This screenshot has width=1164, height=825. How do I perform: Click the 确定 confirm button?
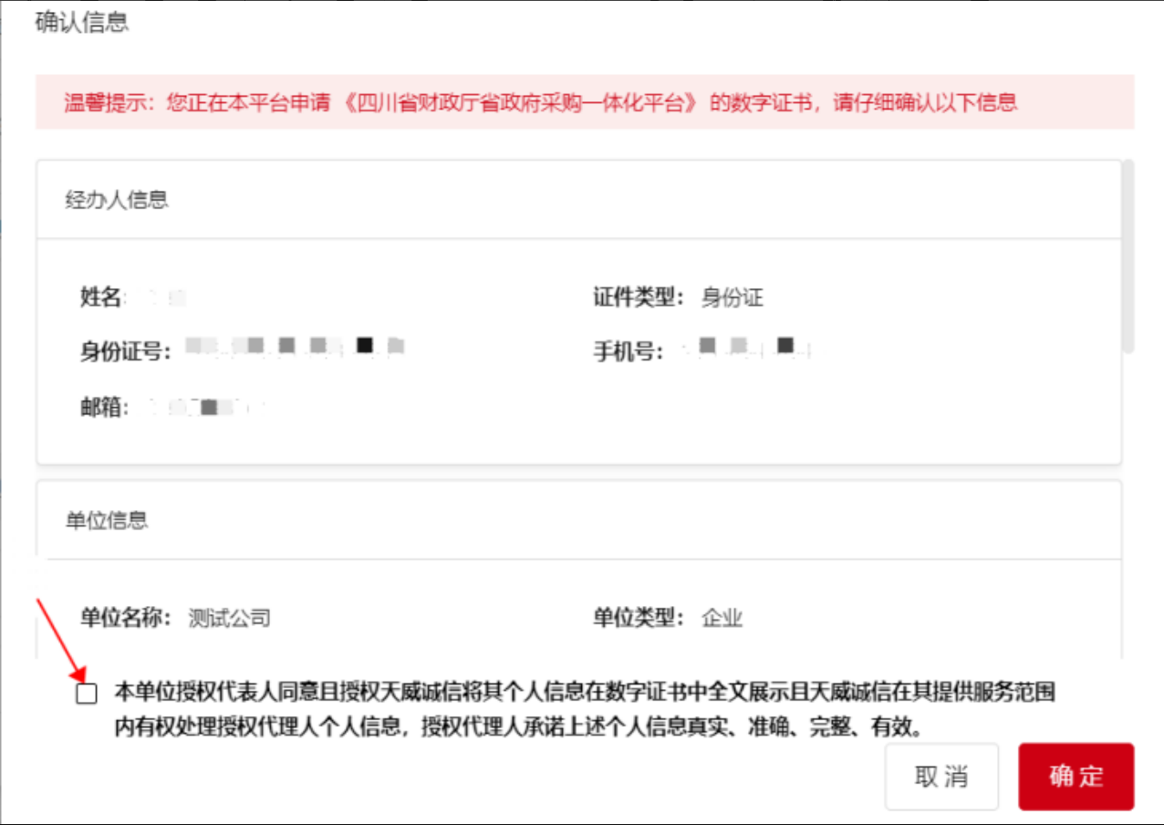point(1076,777)
